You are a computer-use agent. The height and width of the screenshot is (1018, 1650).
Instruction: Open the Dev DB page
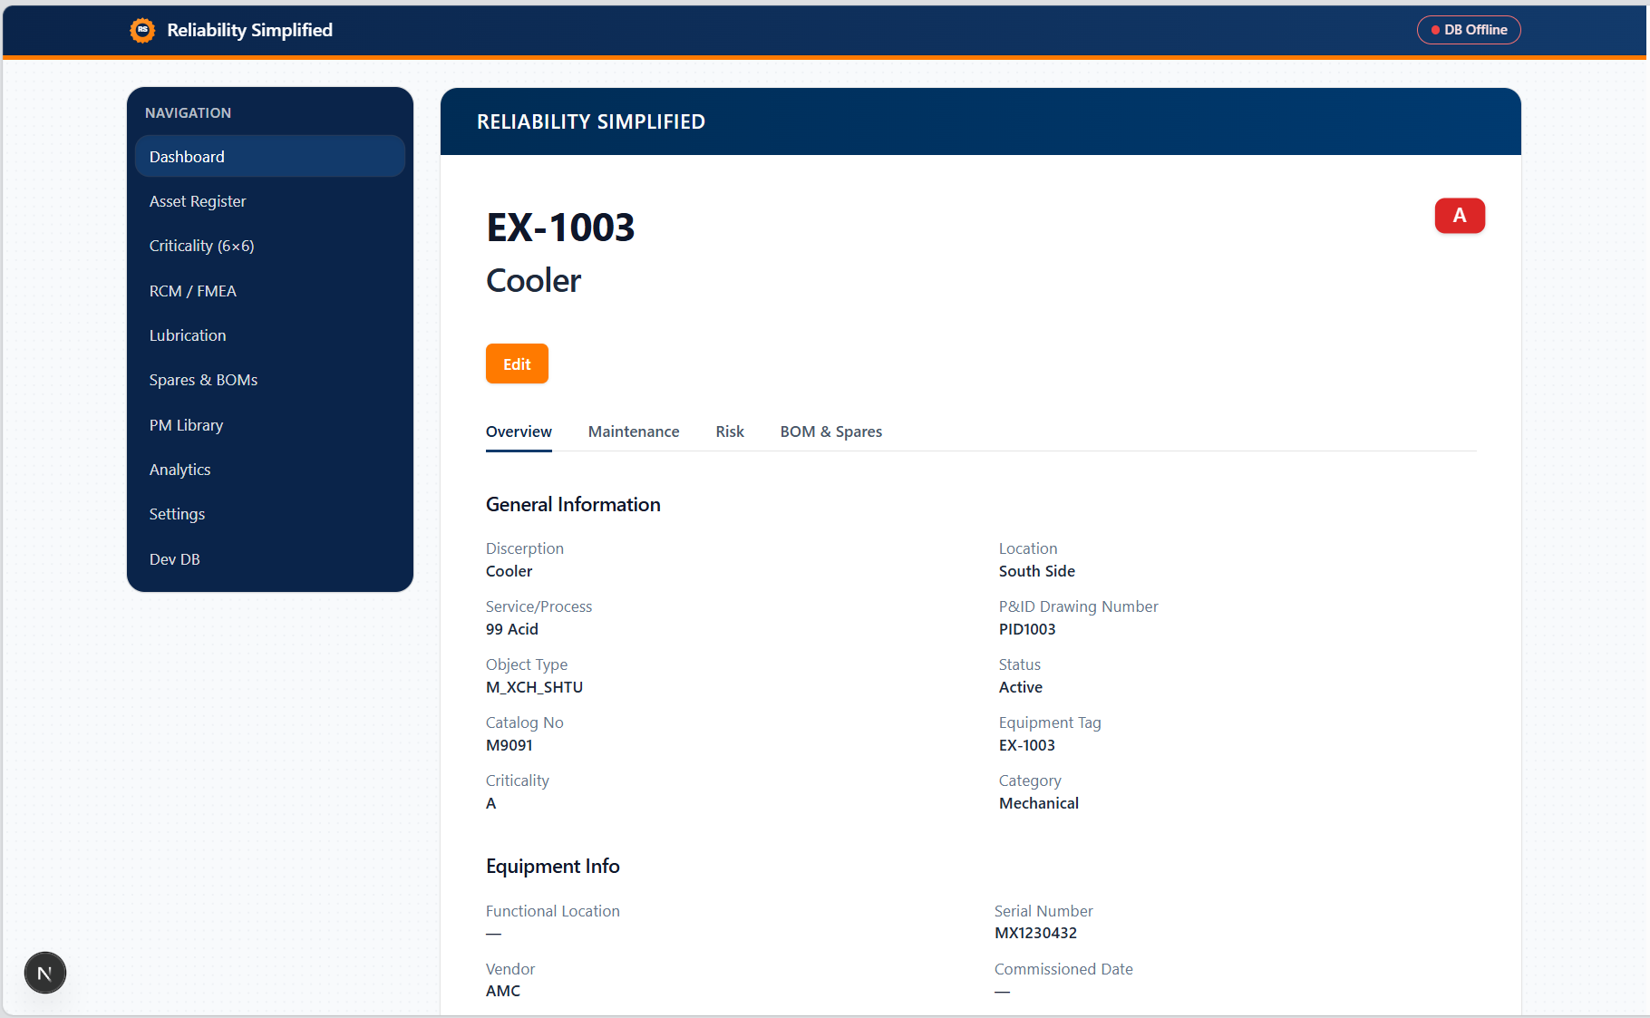coord(174,559)
